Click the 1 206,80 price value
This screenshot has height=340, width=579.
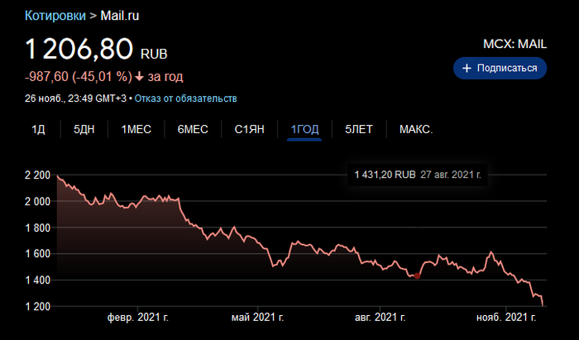click(x=79, y=49)
